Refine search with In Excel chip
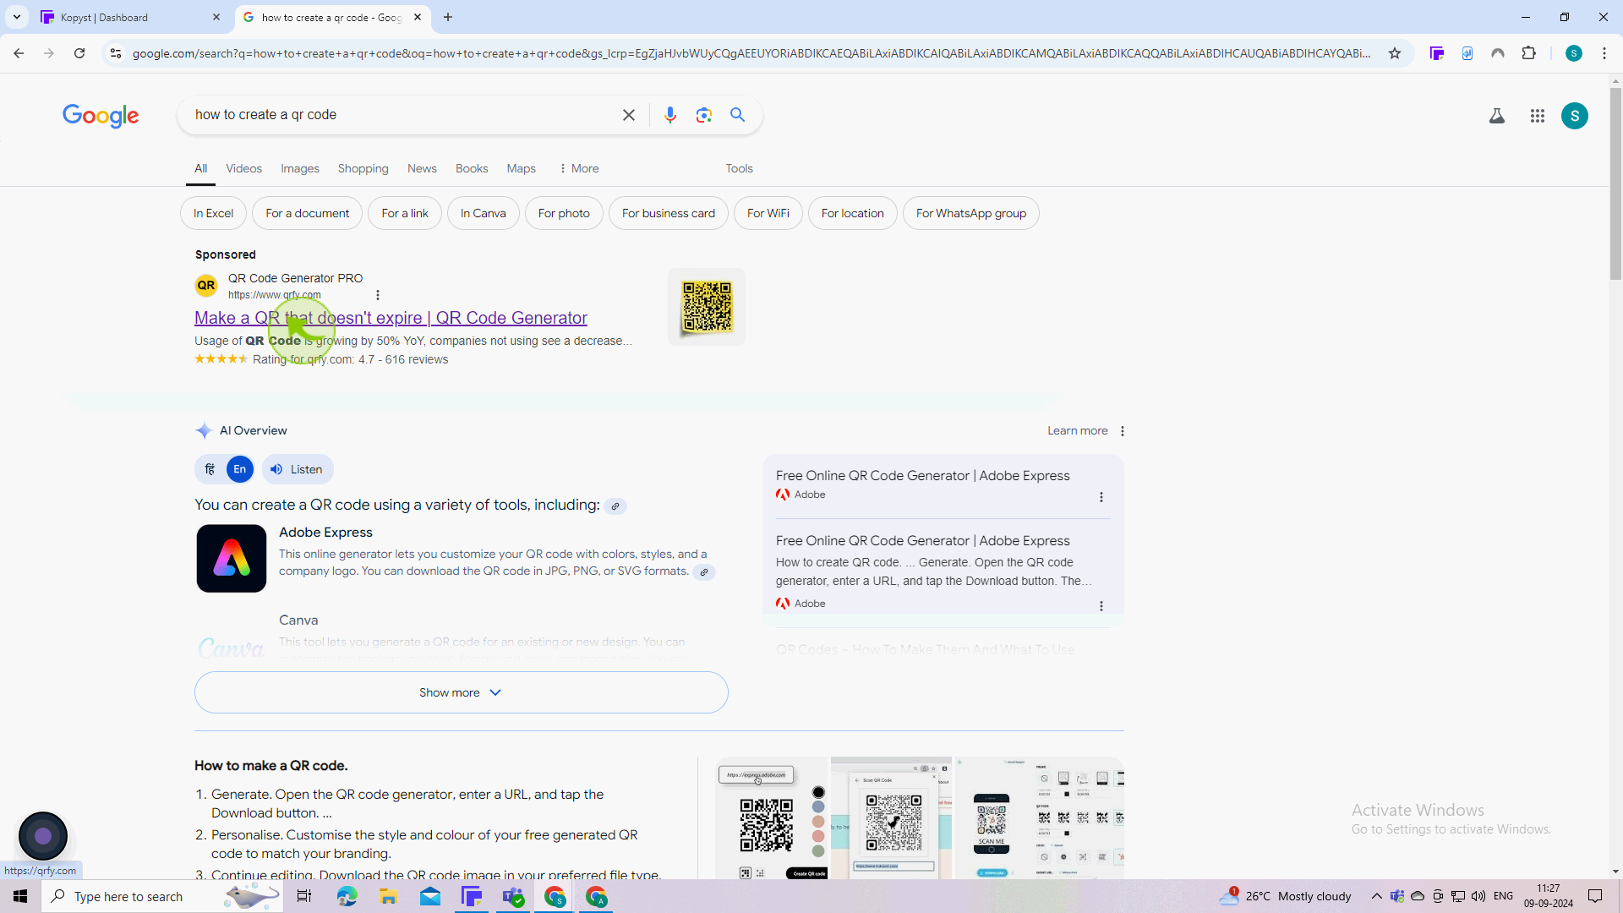The image size is (1623, 913). click(x=213, y=213)
